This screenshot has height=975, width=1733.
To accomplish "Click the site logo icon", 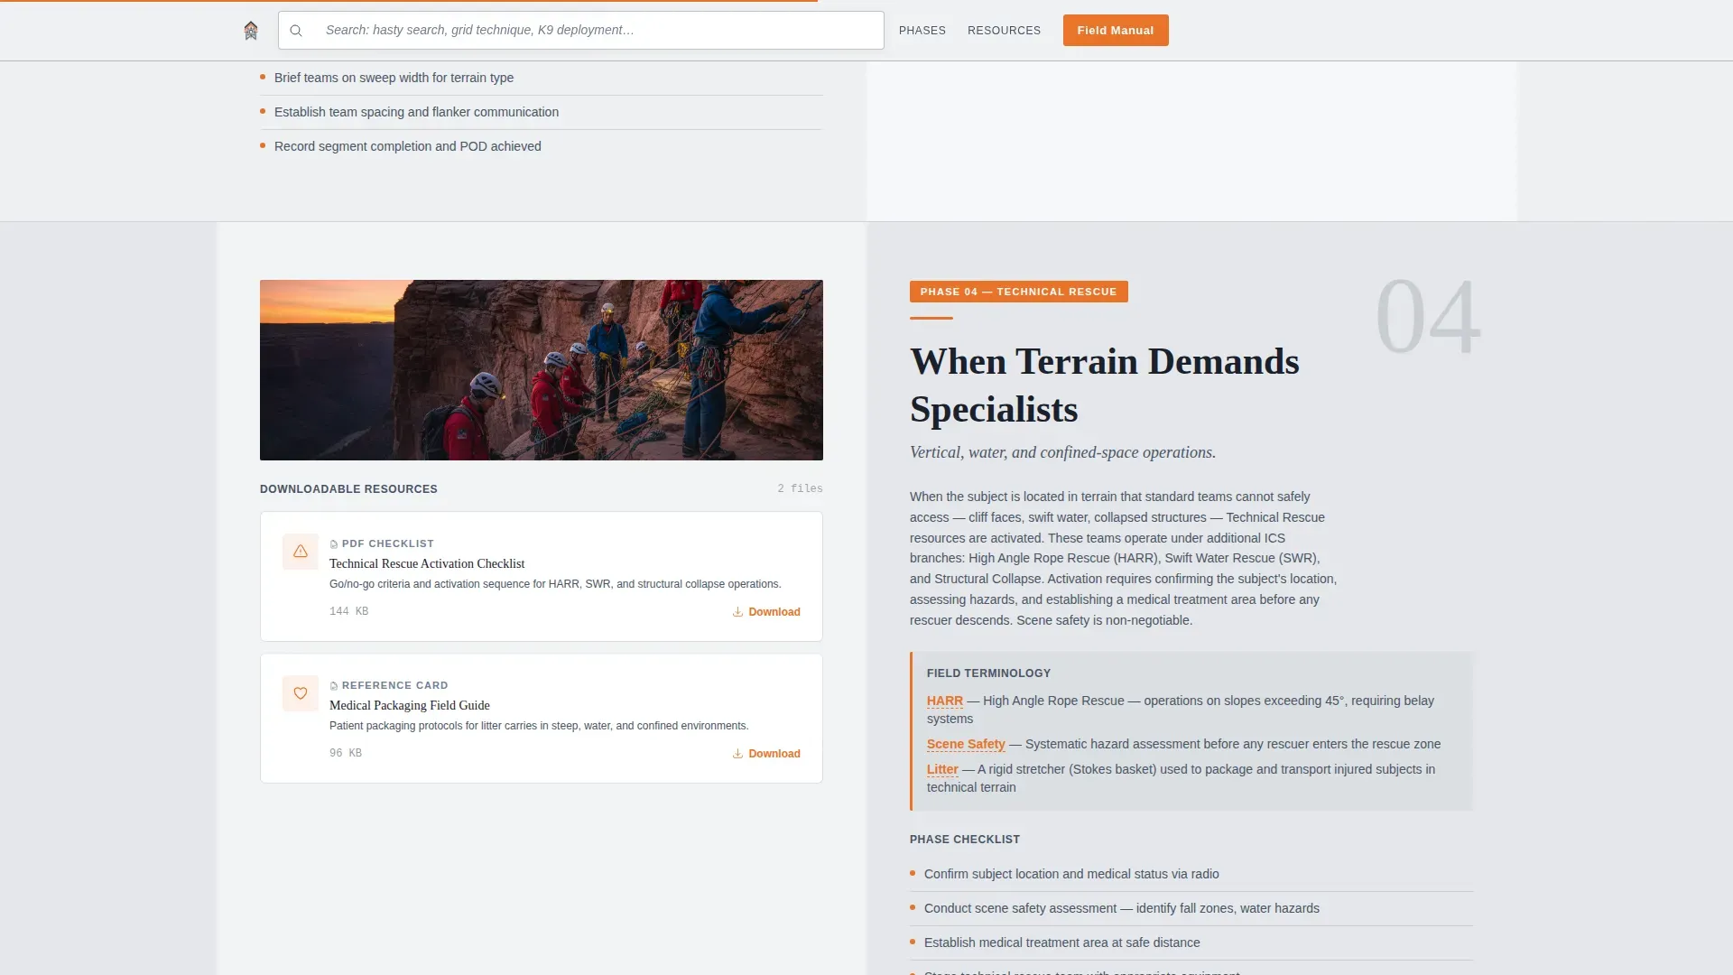I will [x=251, y=31].
